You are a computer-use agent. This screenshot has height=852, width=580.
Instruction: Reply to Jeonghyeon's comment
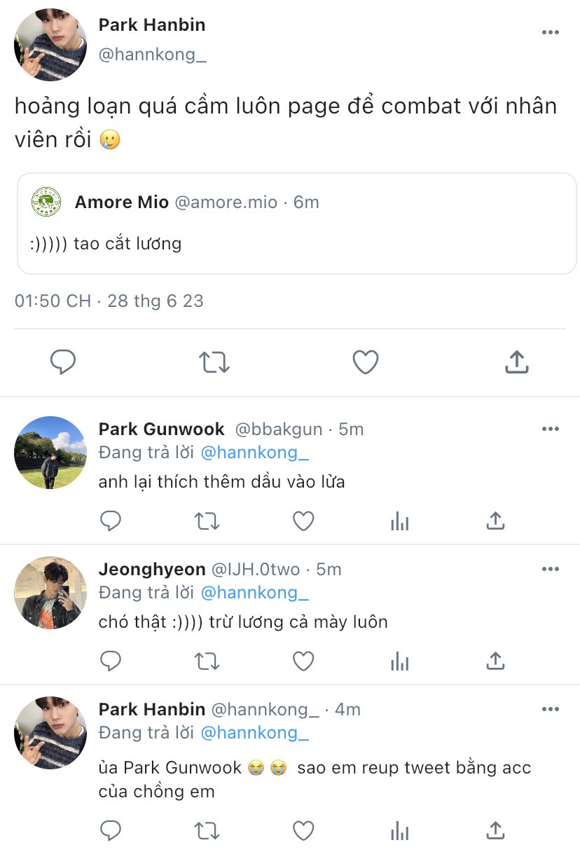111,661
